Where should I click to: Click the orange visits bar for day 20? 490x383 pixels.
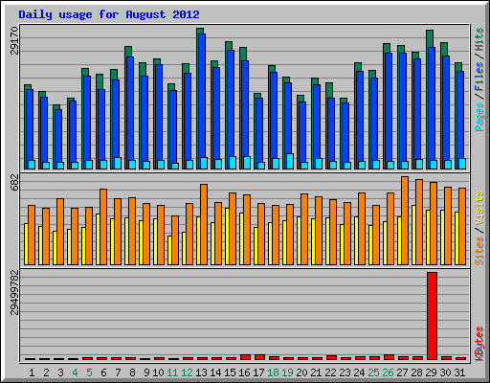[304, 229]
